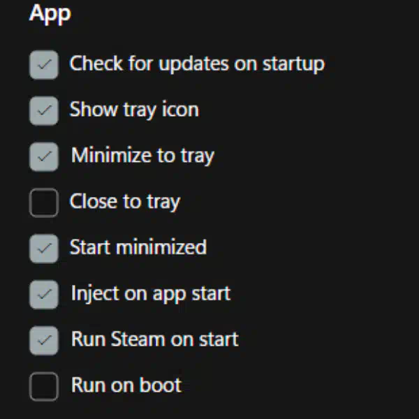The image size is (419, 419).
Task: Click the 'Start minimized' label text
Action: [138, 247]
